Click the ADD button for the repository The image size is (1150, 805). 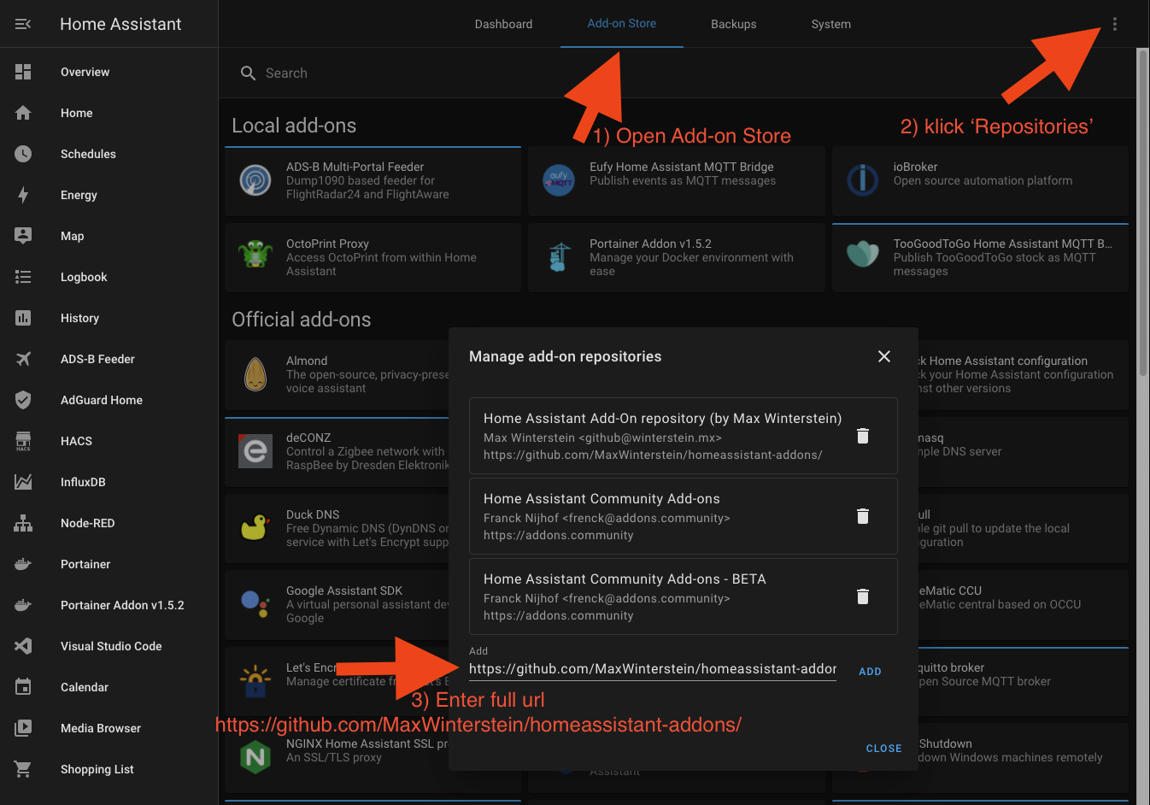[x=869, y=672]
